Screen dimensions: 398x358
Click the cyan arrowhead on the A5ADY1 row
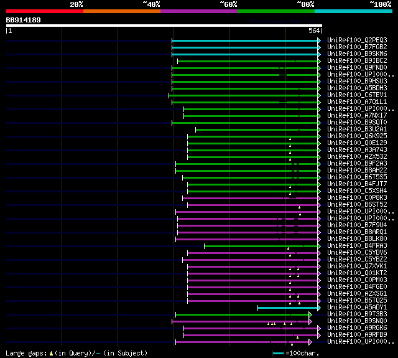319,308
